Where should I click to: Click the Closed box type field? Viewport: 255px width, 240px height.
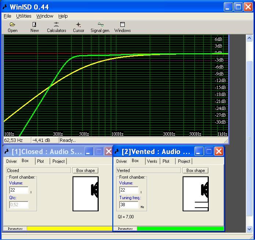point(39,170)
